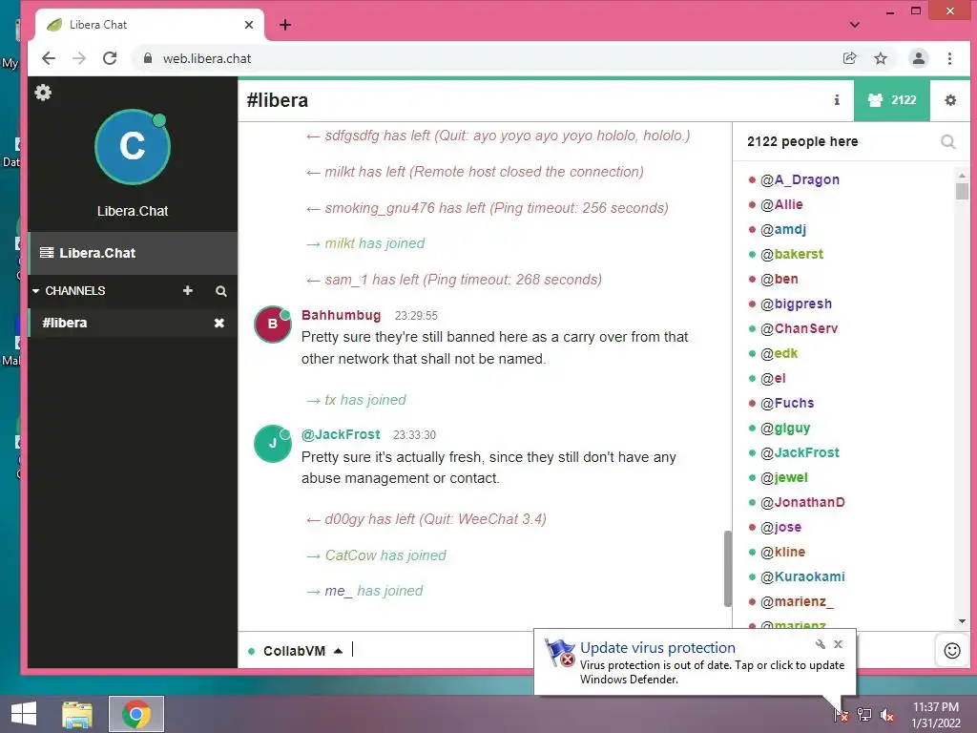Open the Chrome profile icon
This screenshot has width=977, height=733.
(x=919, y=58)
